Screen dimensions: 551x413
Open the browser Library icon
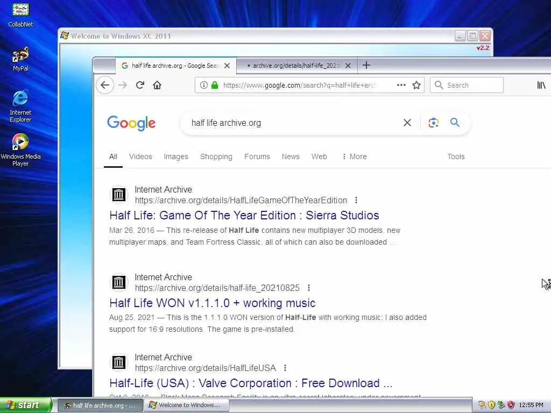[x=541, y=85]
